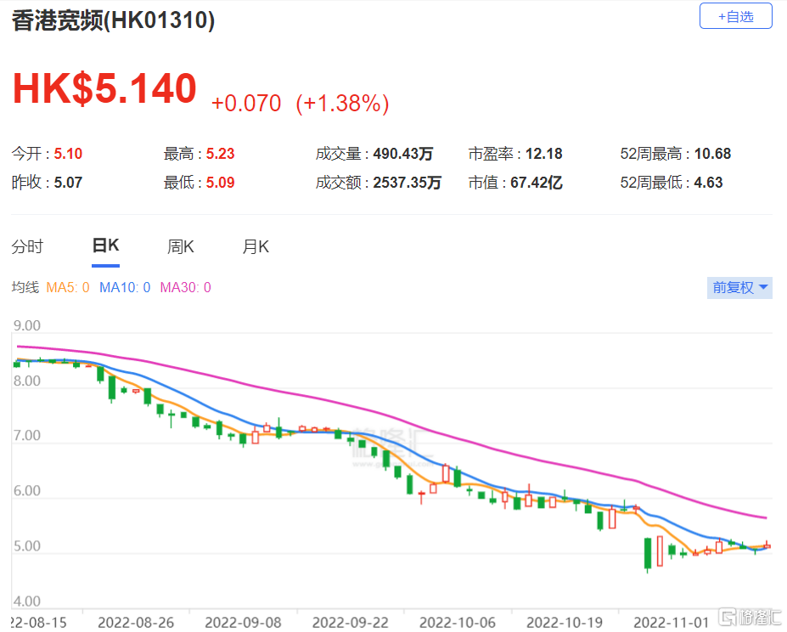Click the 8.00 y-axis label

click(x=26, y=381)
